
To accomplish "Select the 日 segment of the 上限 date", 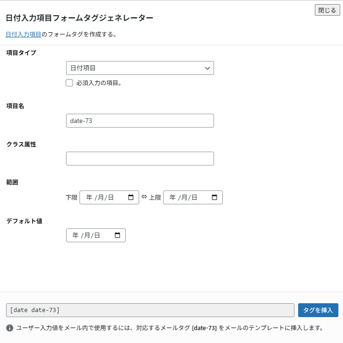I will 194,197.
